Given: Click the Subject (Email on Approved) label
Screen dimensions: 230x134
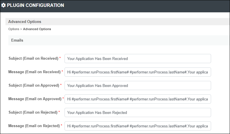Looking at the screenshot, I should [34, 86].
